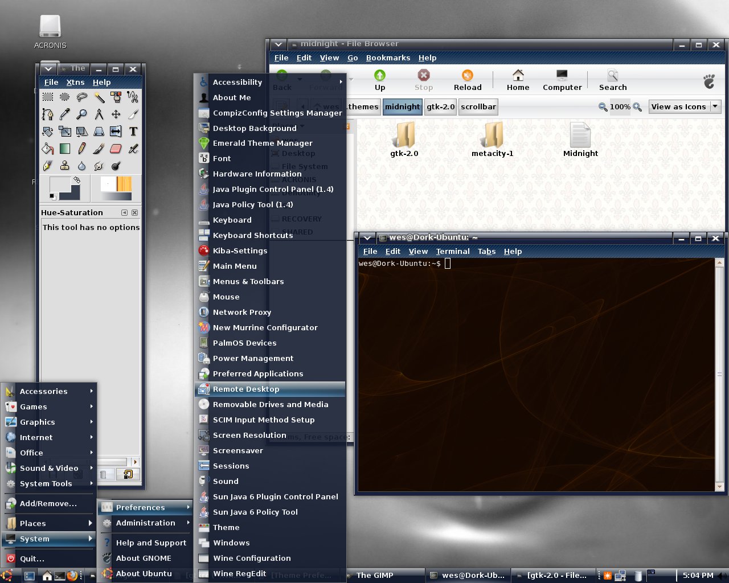Image resolution: width=729 pixels, height=583 pixels.
Task: Click the active gradient preview in GIMP
Action: [116, 196]
